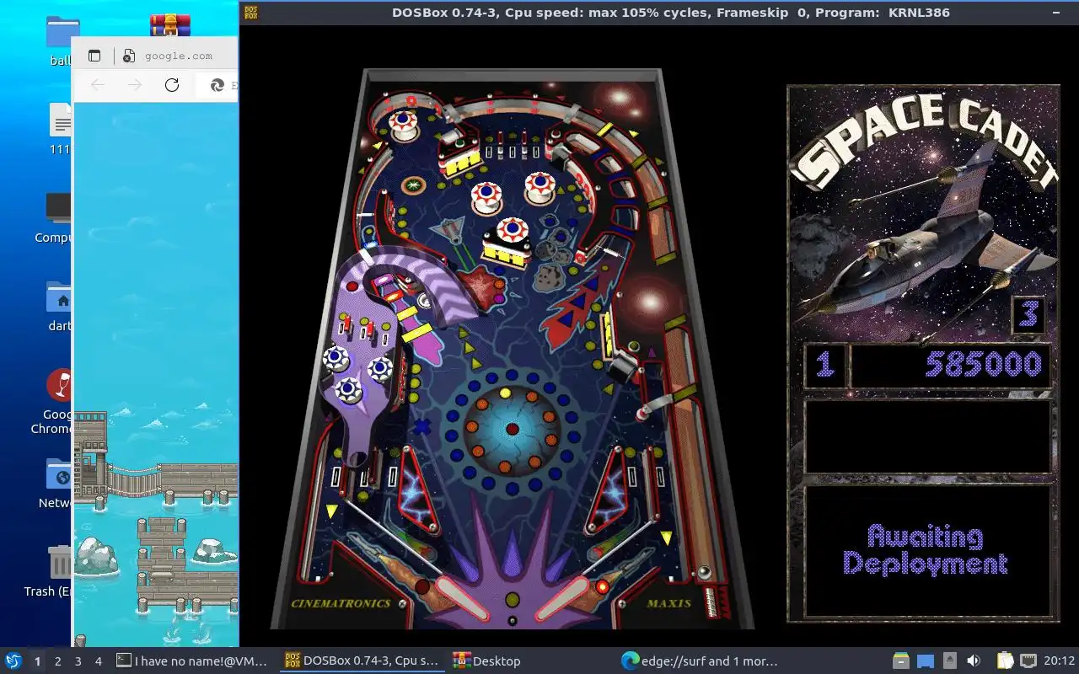The height and width of the screenshot is (674, 1079).
Task: Click the removable drive tray icon
Action: coord(950,661)
